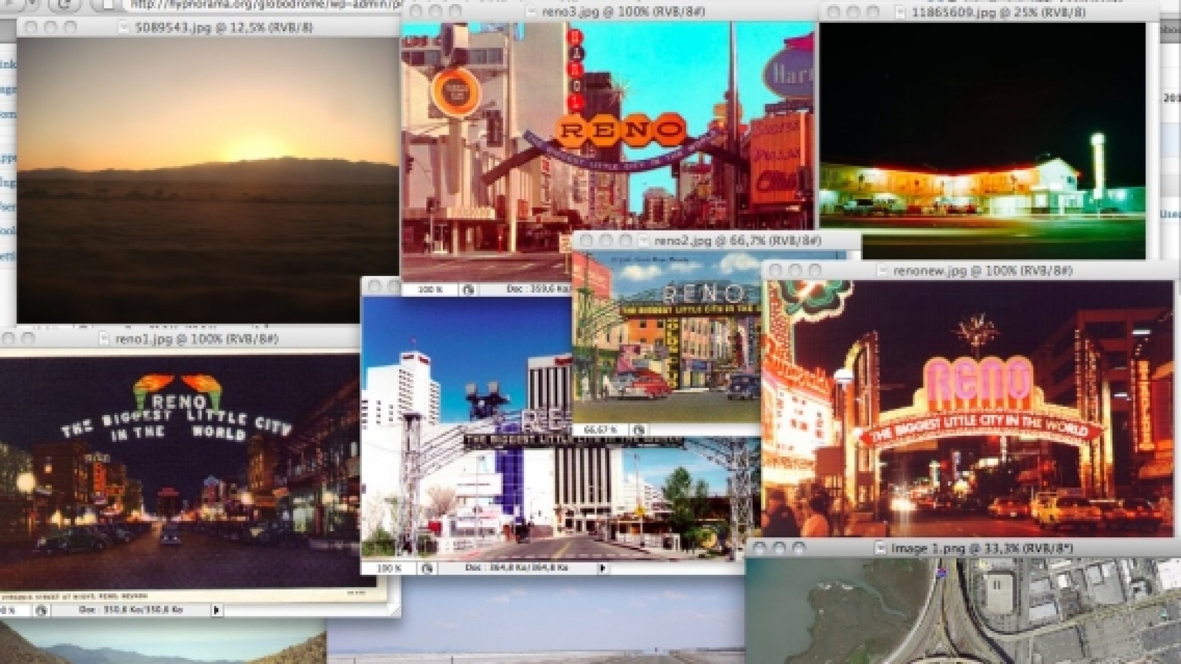Open the Doc-size popup triangle in reno1's status bar
The image size is (1181, 664).
pos(217,610)
